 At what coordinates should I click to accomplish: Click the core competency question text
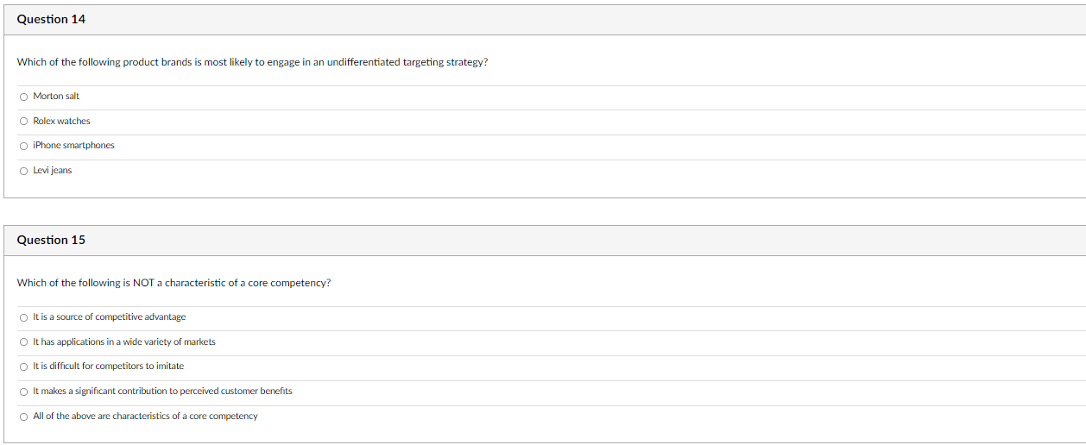point(174,283)
